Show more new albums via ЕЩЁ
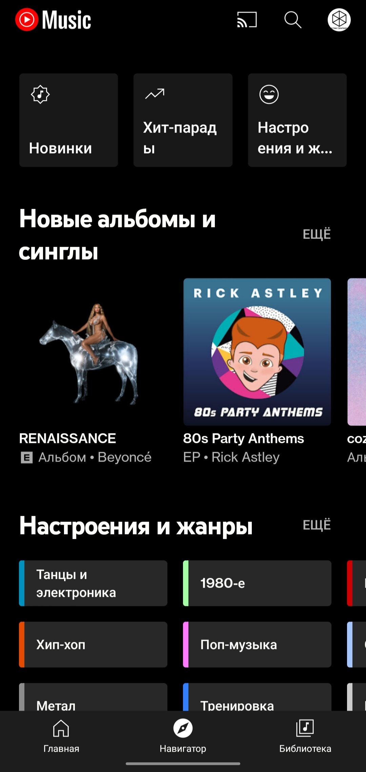The height and width of the screenshot is (772, 366). [x=317, y=234]
